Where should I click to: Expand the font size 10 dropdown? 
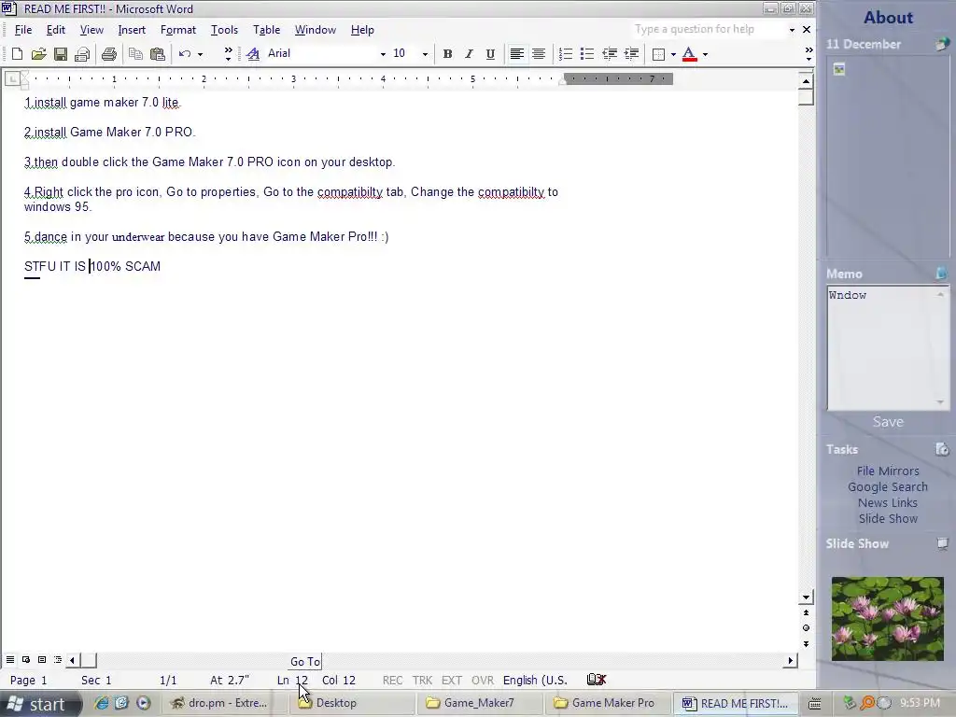(425, 54)
